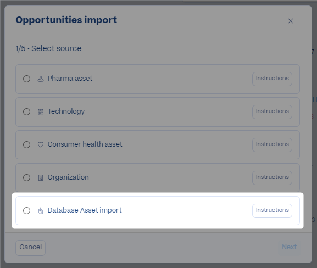Open Instructions for Pharma asset
The image size is (317, 268).
coord(272,79)
